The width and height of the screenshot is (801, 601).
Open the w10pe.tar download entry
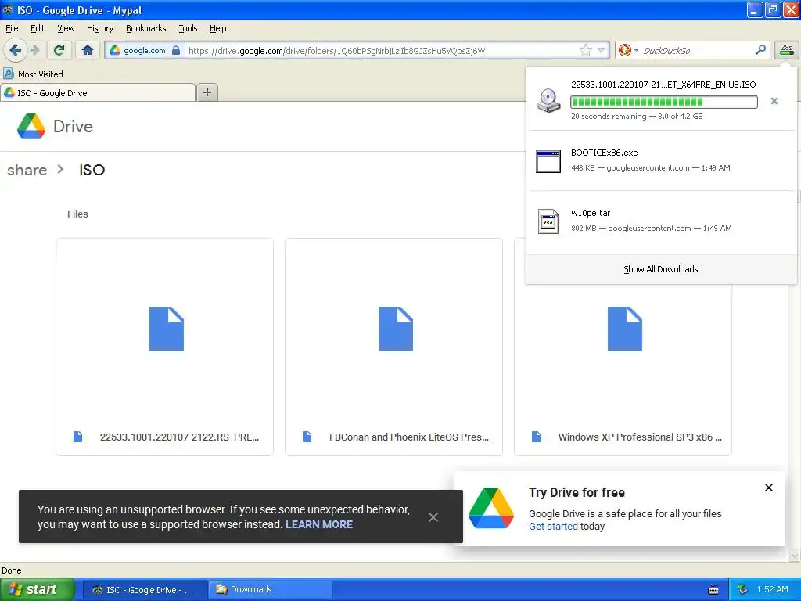pyautogui.click(x=661, y=220)
